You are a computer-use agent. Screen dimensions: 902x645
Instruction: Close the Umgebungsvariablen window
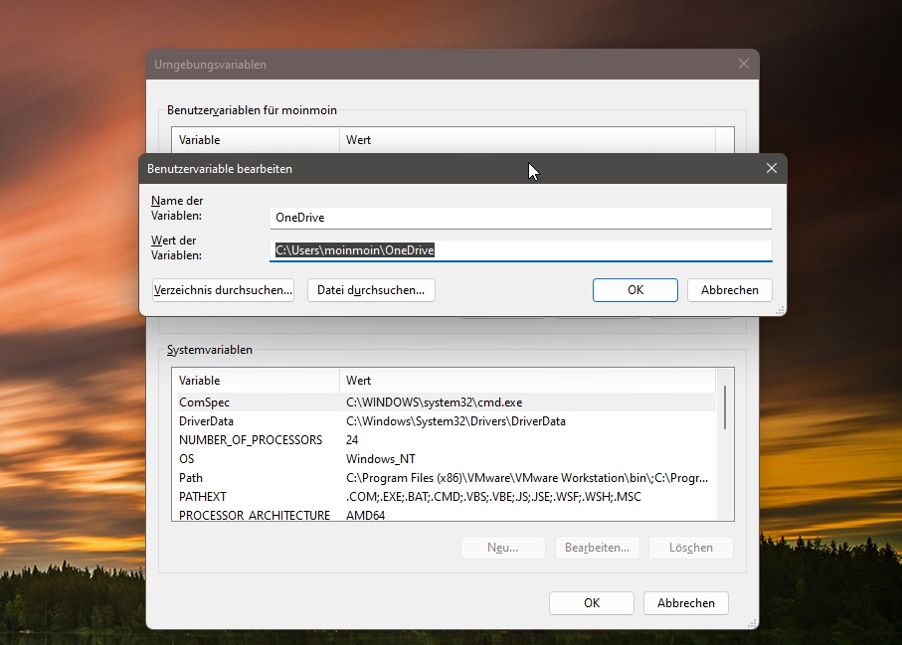tap(743, 65)
